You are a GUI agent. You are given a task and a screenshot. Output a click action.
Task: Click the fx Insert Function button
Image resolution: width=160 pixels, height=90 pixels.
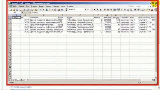tap(30, 12)
